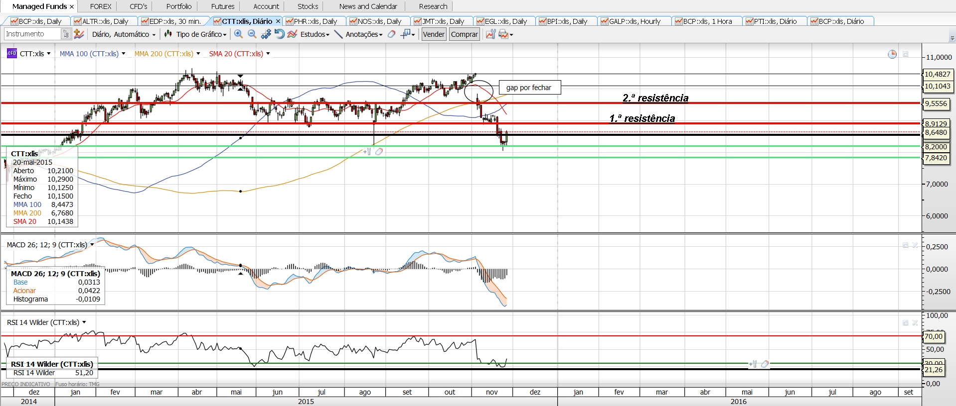Viewport: 956px width, 406px height.
Task: Click the zoom out magnifier icon
Action: (x=252, y=34)
